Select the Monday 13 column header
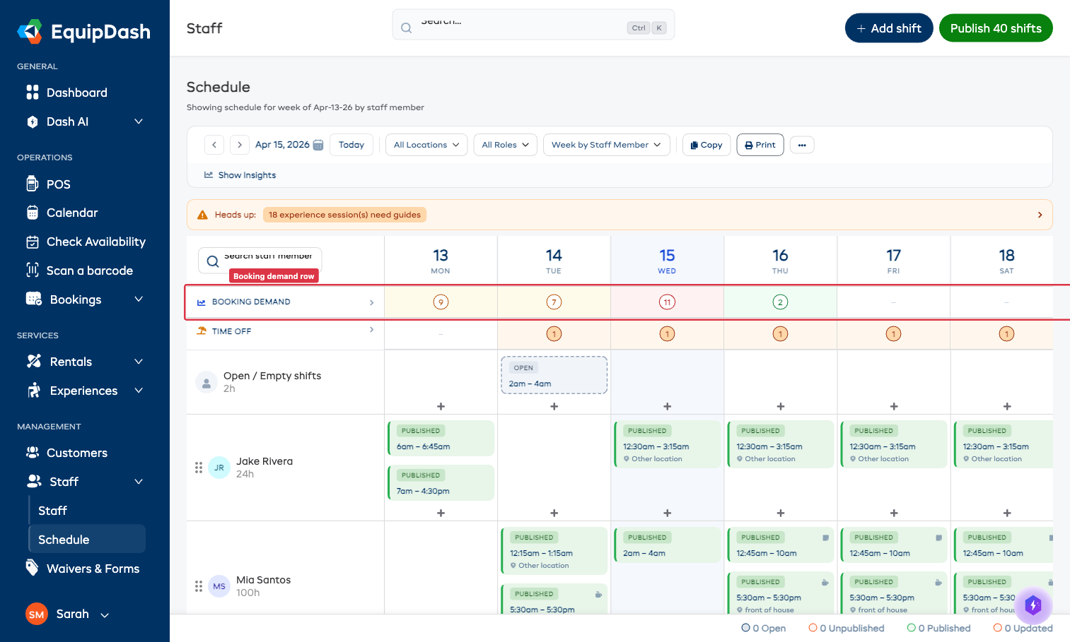 [x=441, y=261]
